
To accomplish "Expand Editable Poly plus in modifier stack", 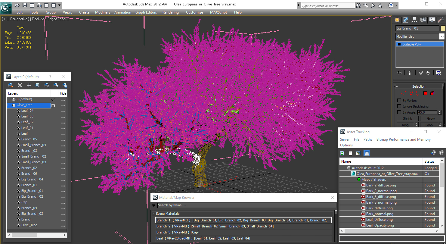I will (399, 44).
